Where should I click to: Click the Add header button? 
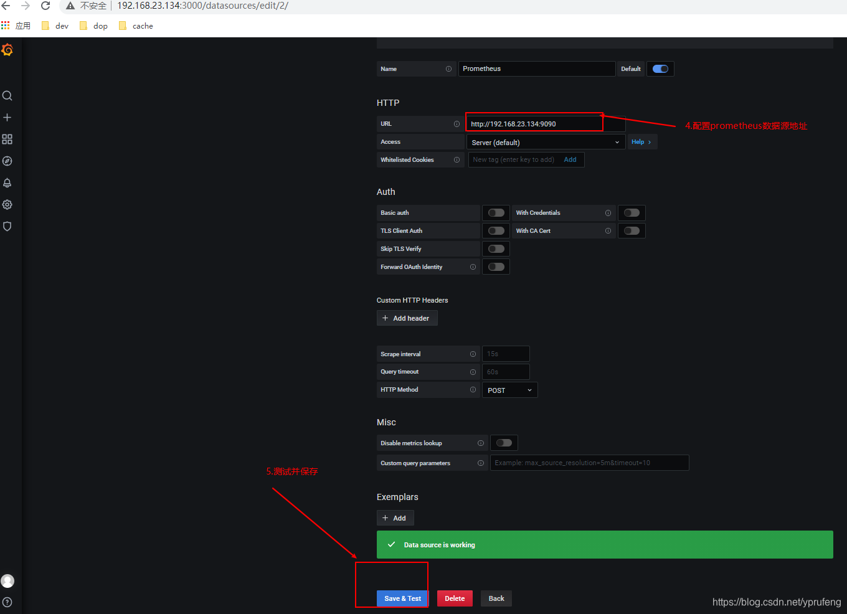[x=407, y=318]
